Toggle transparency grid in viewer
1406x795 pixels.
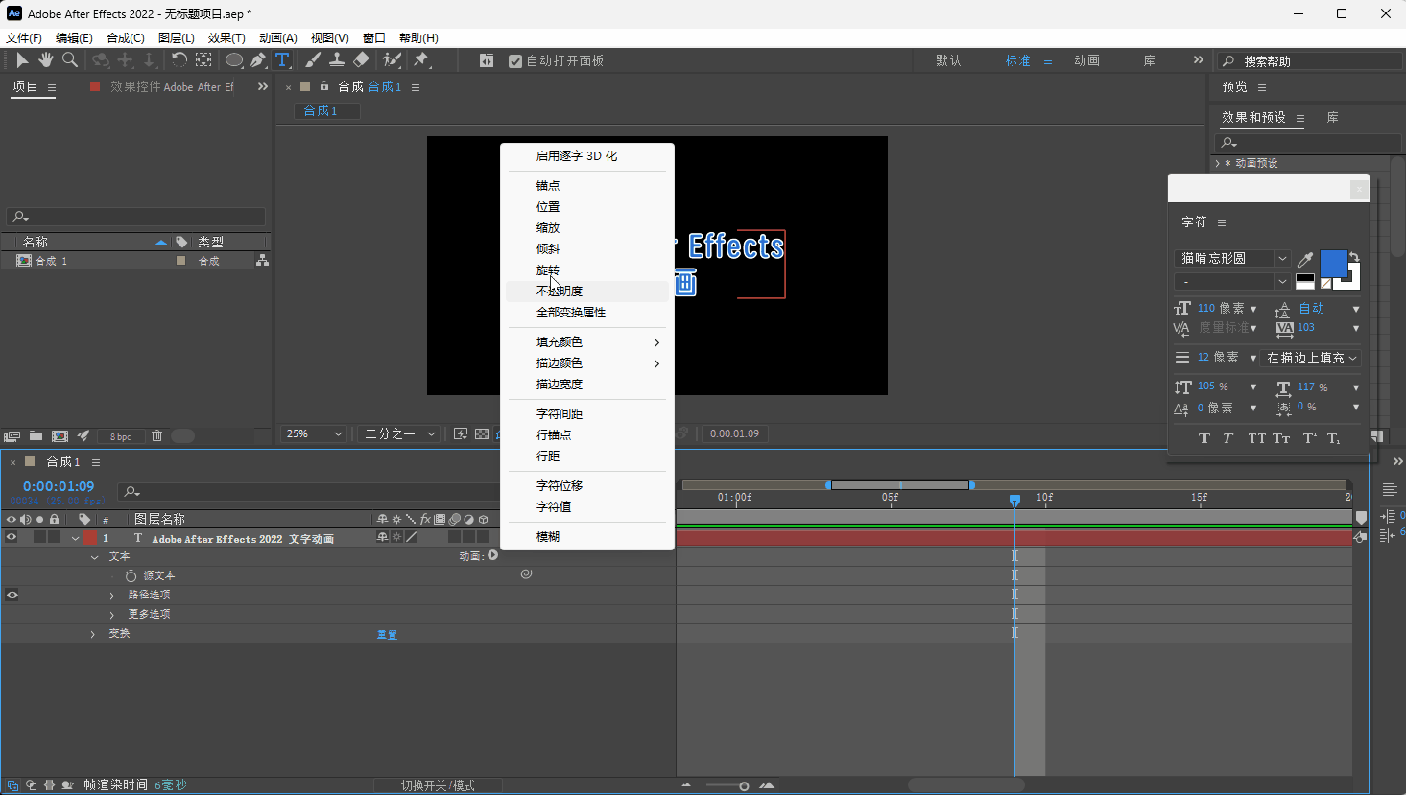(482, 434)
